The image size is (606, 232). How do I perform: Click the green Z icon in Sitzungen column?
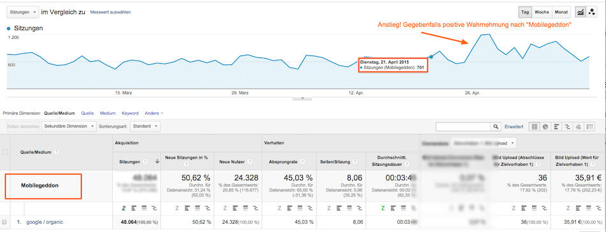[x=124, y=208]
